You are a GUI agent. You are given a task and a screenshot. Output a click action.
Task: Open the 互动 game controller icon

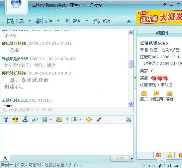pos(96,21)
